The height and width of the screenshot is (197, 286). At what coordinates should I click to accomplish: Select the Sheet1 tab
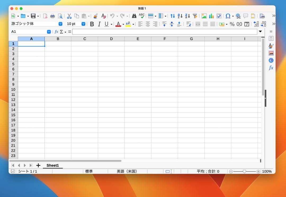[53, 165]
